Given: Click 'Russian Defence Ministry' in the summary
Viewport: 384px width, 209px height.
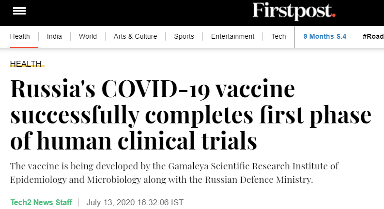Looking at the screenshot, I should tap(259, 179).
